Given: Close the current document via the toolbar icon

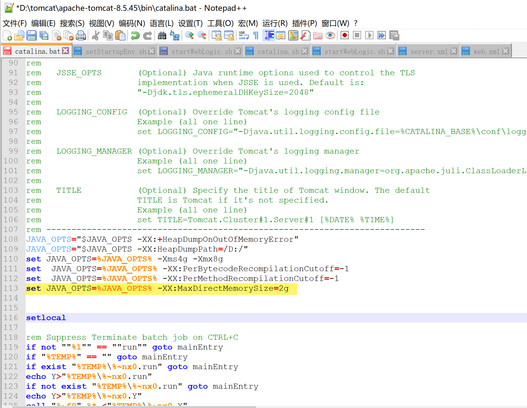Looking at the screenshot, I should [x=57, y=36].
